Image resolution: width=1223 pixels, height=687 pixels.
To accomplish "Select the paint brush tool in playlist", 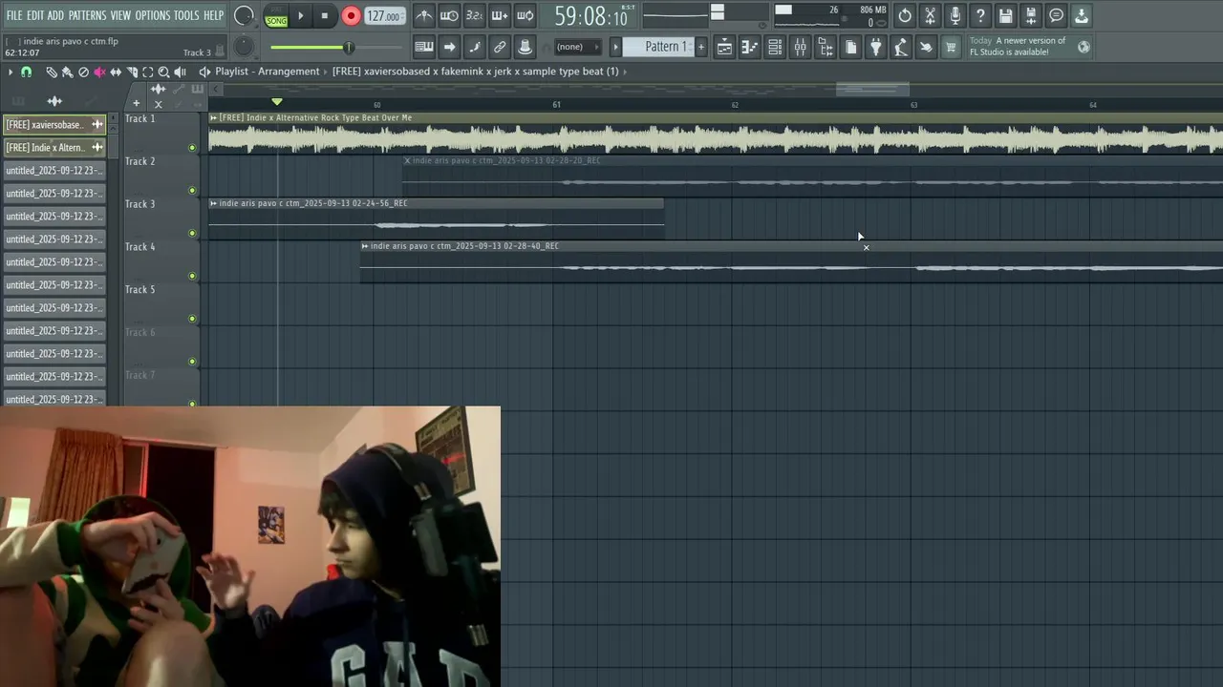I will [x=67, y=72].
